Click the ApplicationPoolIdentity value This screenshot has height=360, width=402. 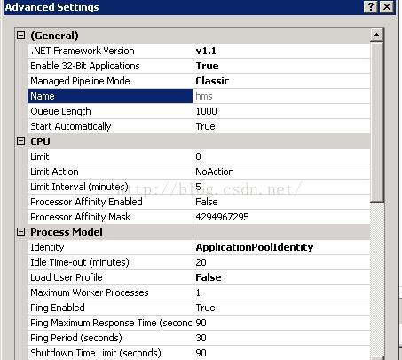pyautogui.click(x=255, y=247)
